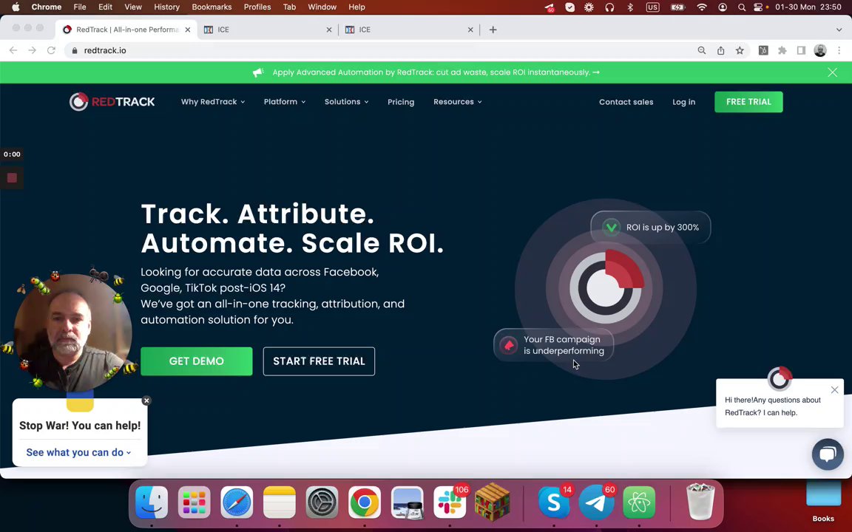
Task: Open System Preferences from the dock
Action: 322,502
